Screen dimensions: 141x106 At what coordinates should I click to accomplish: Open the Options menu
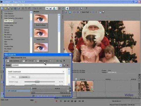[x=27, y=5]
